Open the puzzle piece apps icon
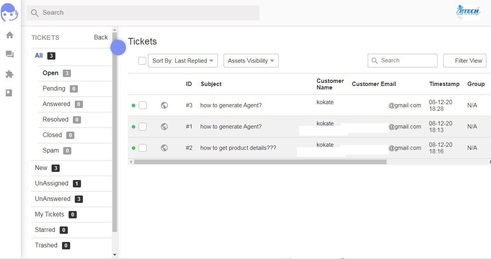 tap(10, 74)
